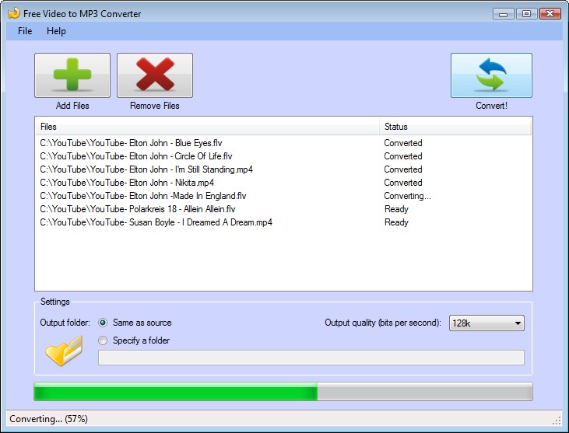Image resolution: width=569 pixels, height=433 pixels.
Task: Click the Status column header
Action: coord(455,127)
